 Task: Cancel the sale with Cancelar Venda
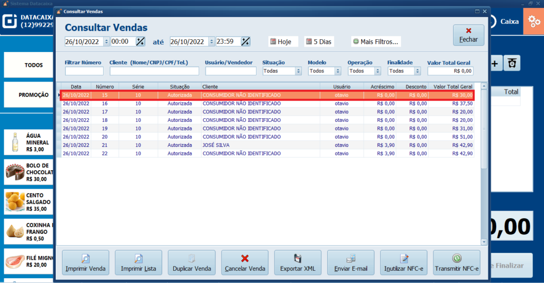245,262
